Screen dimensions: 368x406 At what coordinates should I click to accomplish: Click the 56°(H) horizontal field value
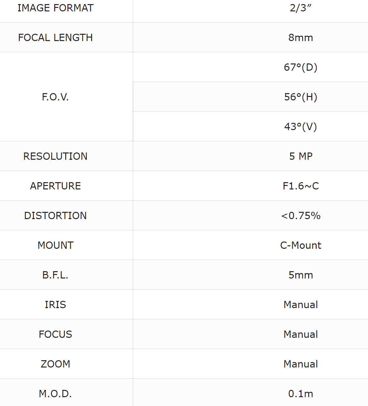coord(301,97)
